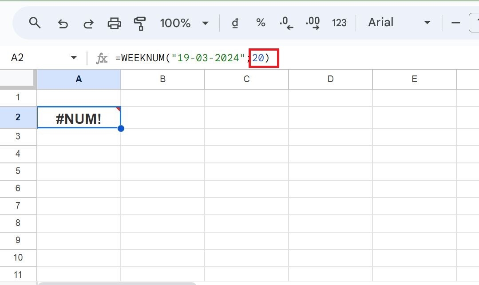Select cell A2 with #NUM! error
This screenshot has width=479, height=285.
79,118
